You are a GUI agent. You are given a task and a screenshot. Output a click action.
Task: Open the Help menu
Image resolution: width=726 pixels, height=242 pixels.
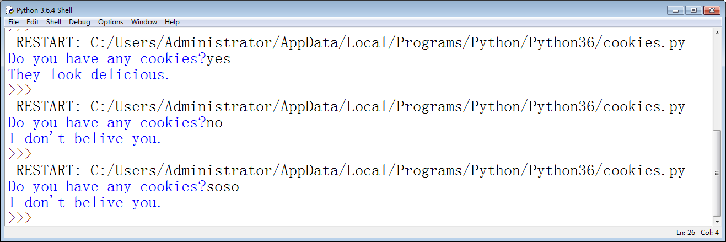pos(172,22)
